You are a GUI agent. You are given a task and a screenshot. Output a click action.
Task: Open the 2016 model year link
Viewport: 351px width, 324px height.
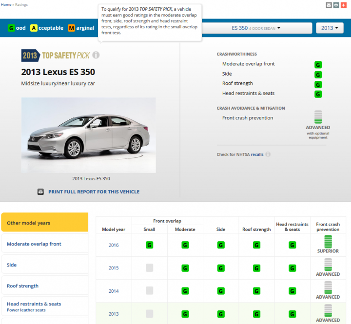click(x=114, y=245)
